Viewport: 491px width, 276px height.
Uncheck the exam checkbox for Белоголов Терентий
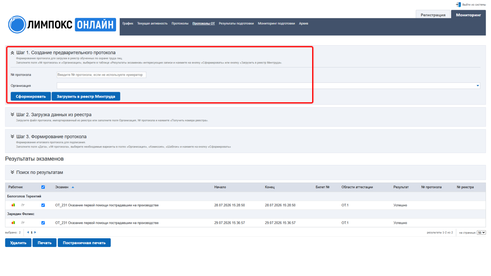43,205
